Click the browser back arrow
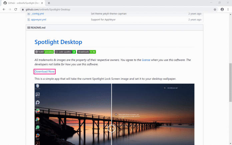 coord(4,9)
